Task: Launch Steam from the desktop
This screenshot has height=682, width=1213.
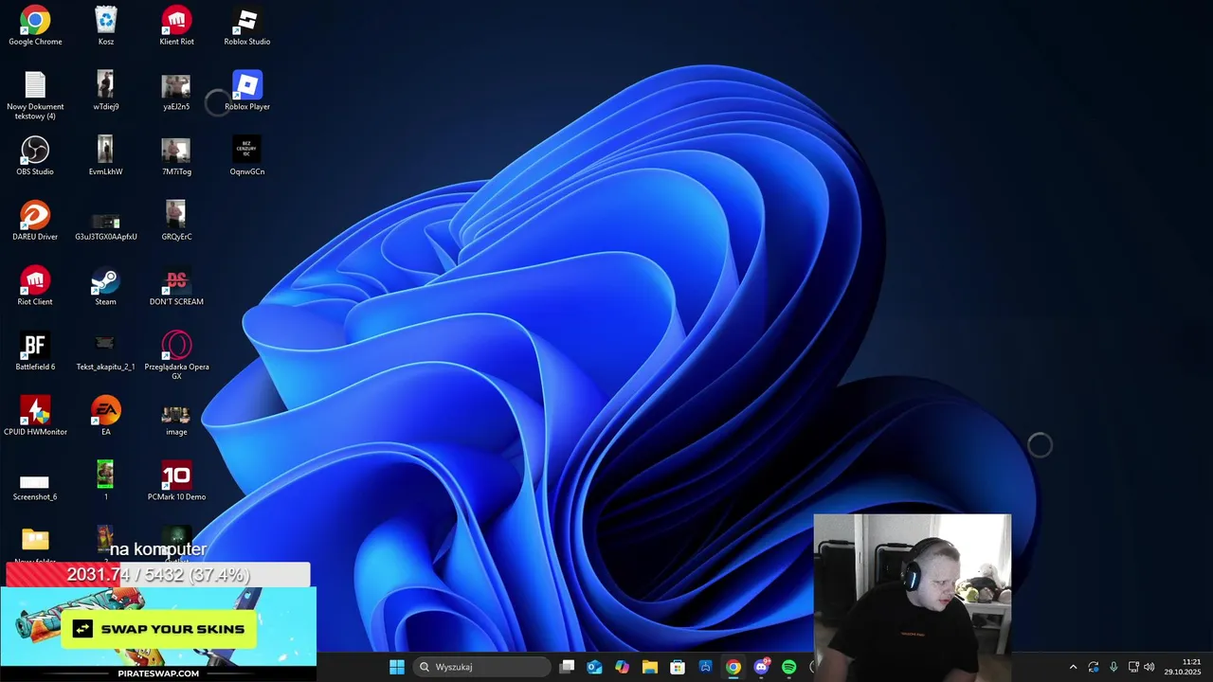Action: pyautogui.click(x=106, y=286)
